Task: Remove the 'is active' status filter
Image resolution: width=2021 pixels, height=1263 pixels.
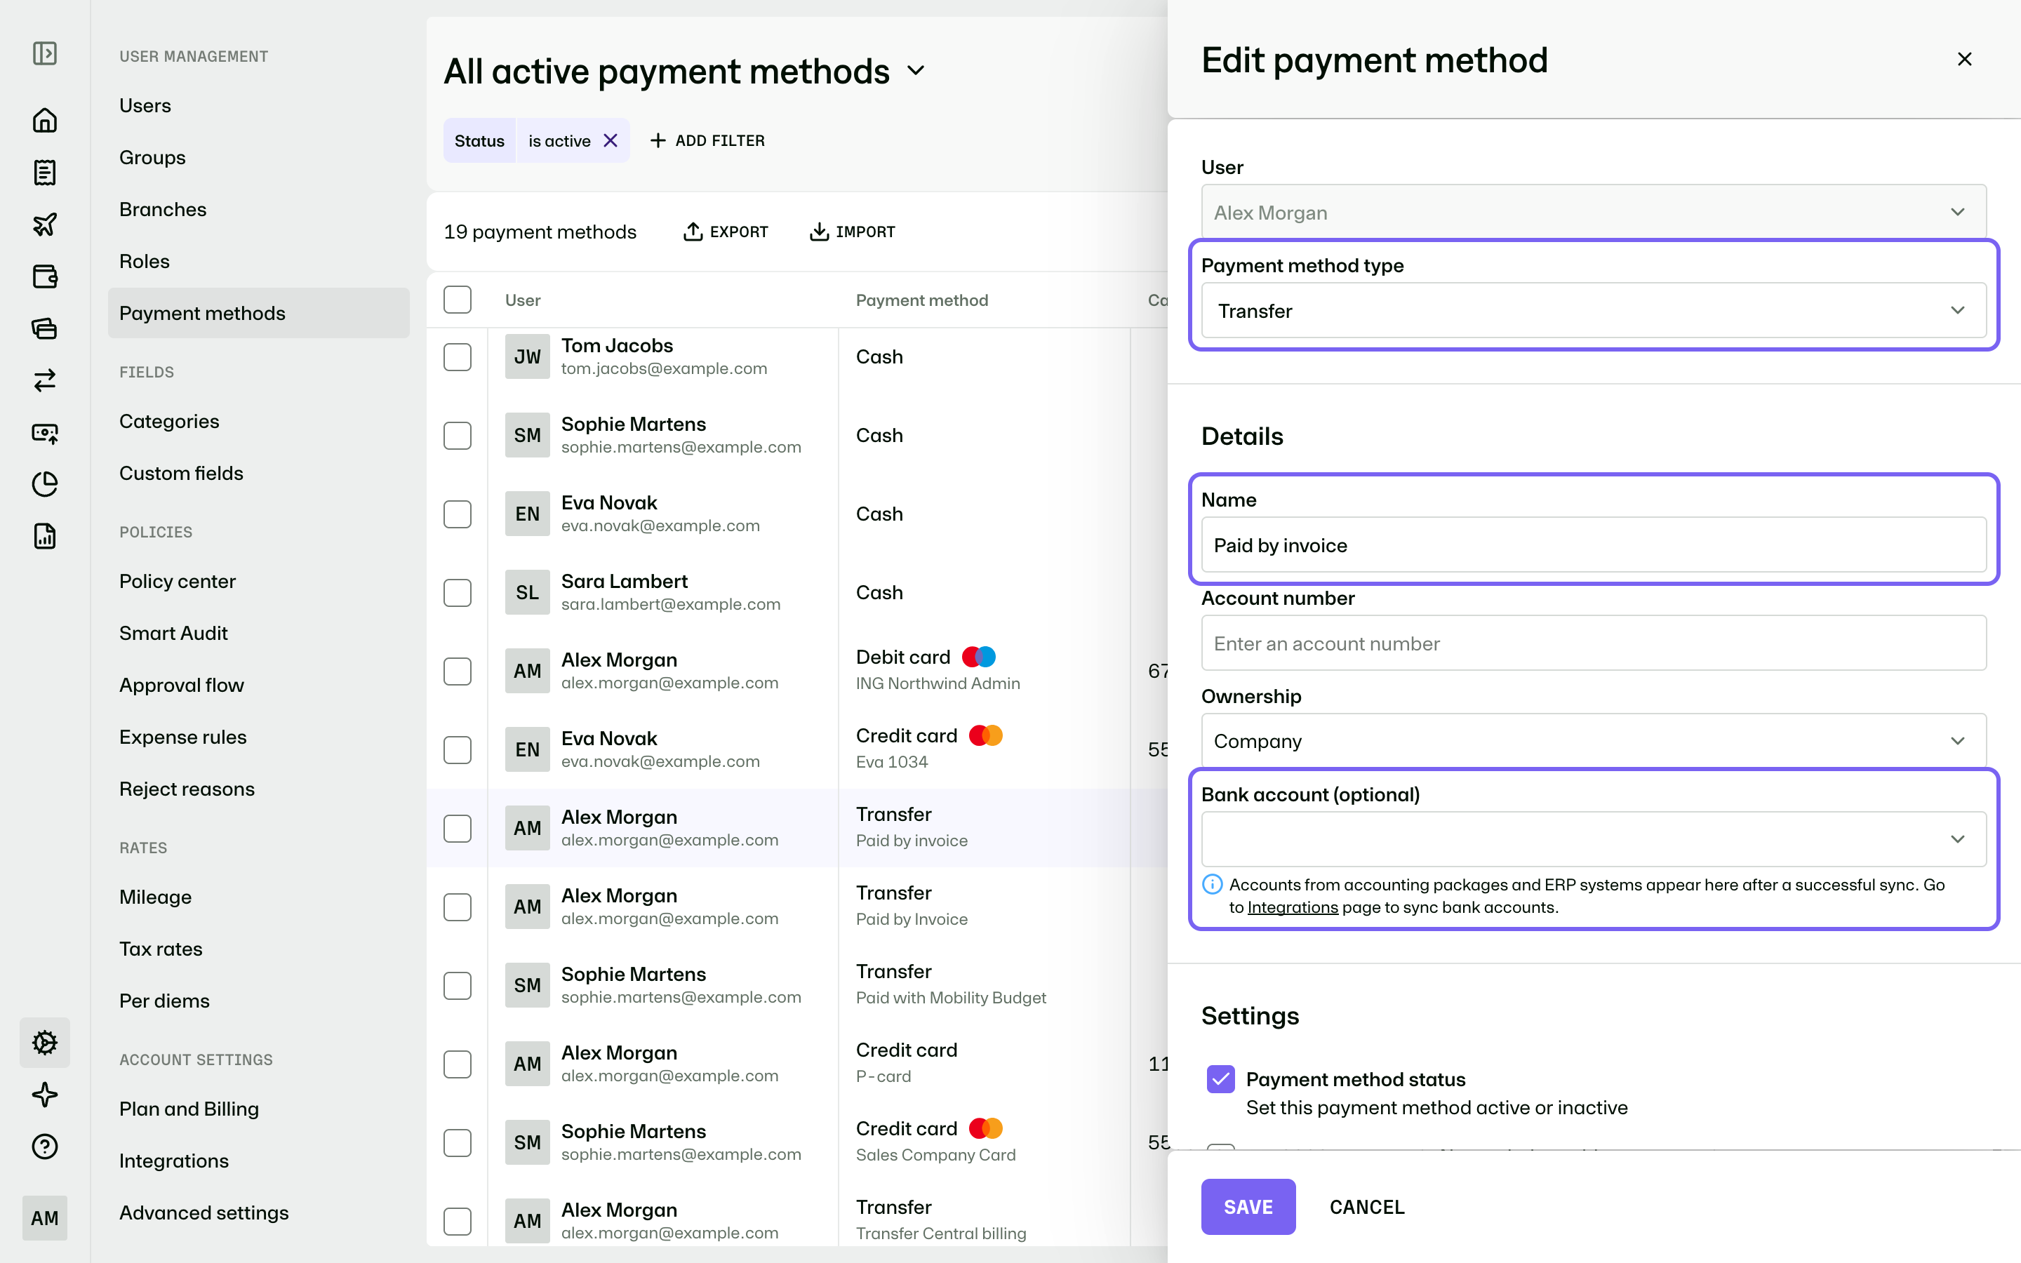Action: (x=611, y=140)
